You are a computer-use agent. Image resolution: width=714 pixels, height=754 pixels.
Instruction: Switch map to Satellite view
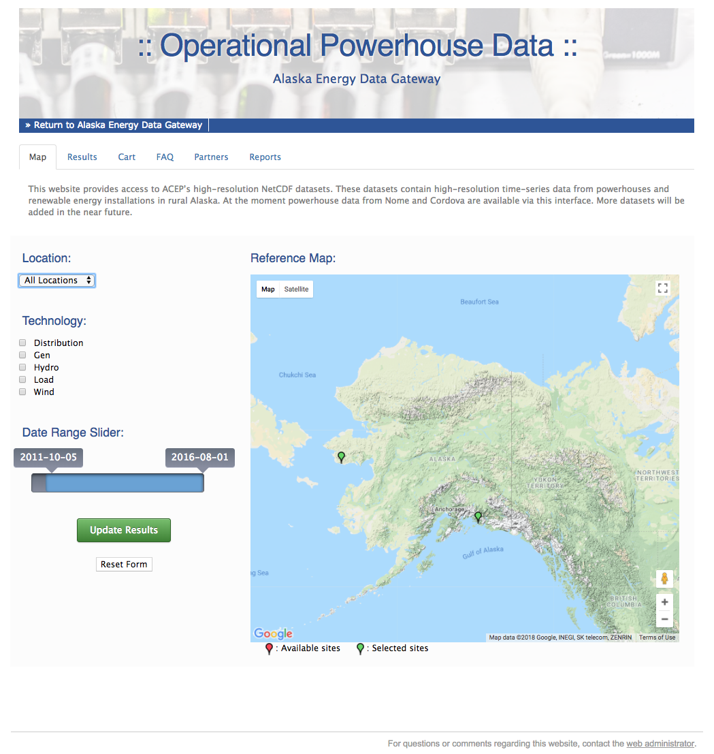coord(296,289)
